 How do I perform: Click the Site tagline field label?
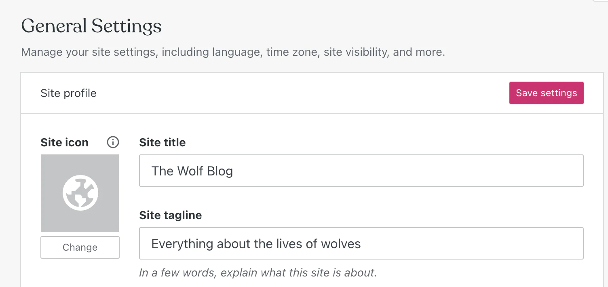[170, 215]
